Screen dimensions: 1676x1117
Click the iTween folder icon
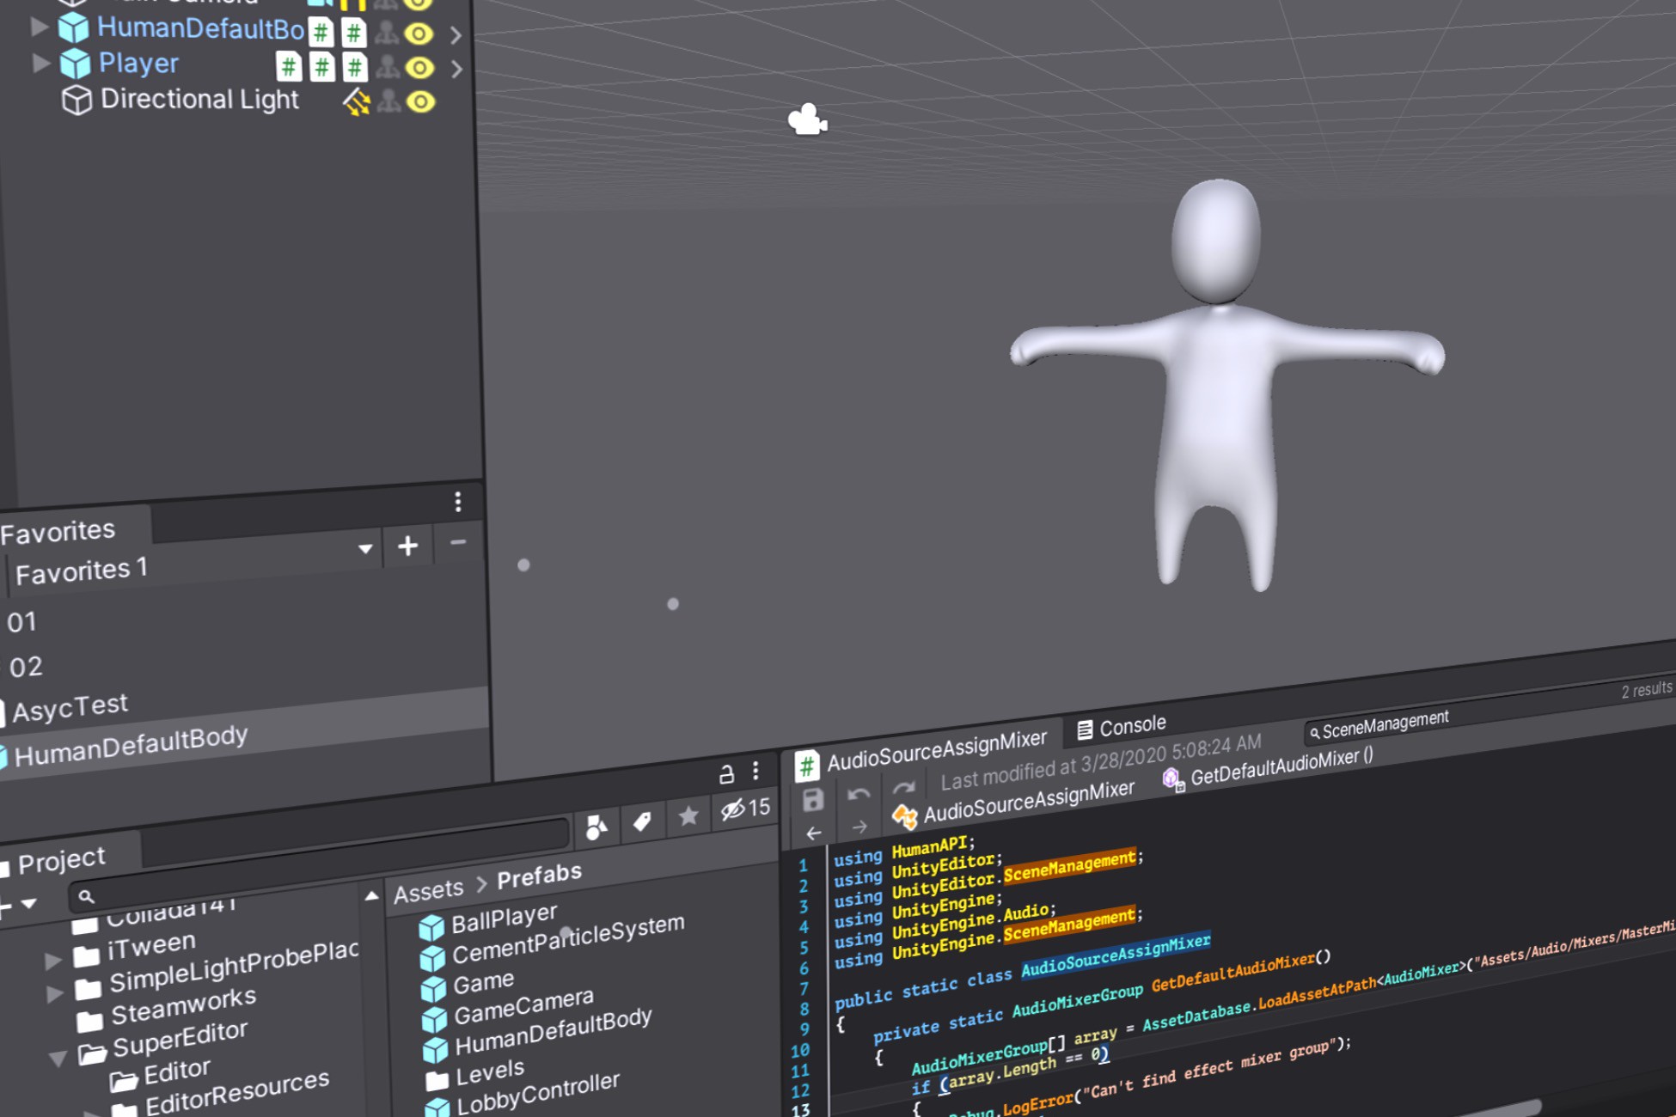86,955
